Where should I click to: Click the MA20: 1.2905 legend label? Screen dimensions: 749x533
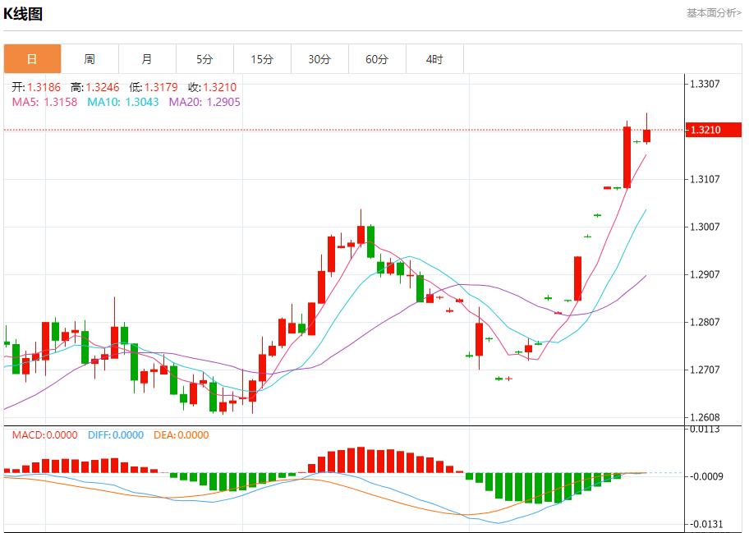[x=204, y=102]
